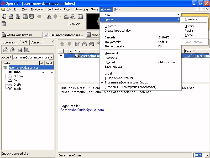Viewport: 210px width, 158px height.
Task: Click the Reload triangle icon
Action: click(x=49, y=17)
